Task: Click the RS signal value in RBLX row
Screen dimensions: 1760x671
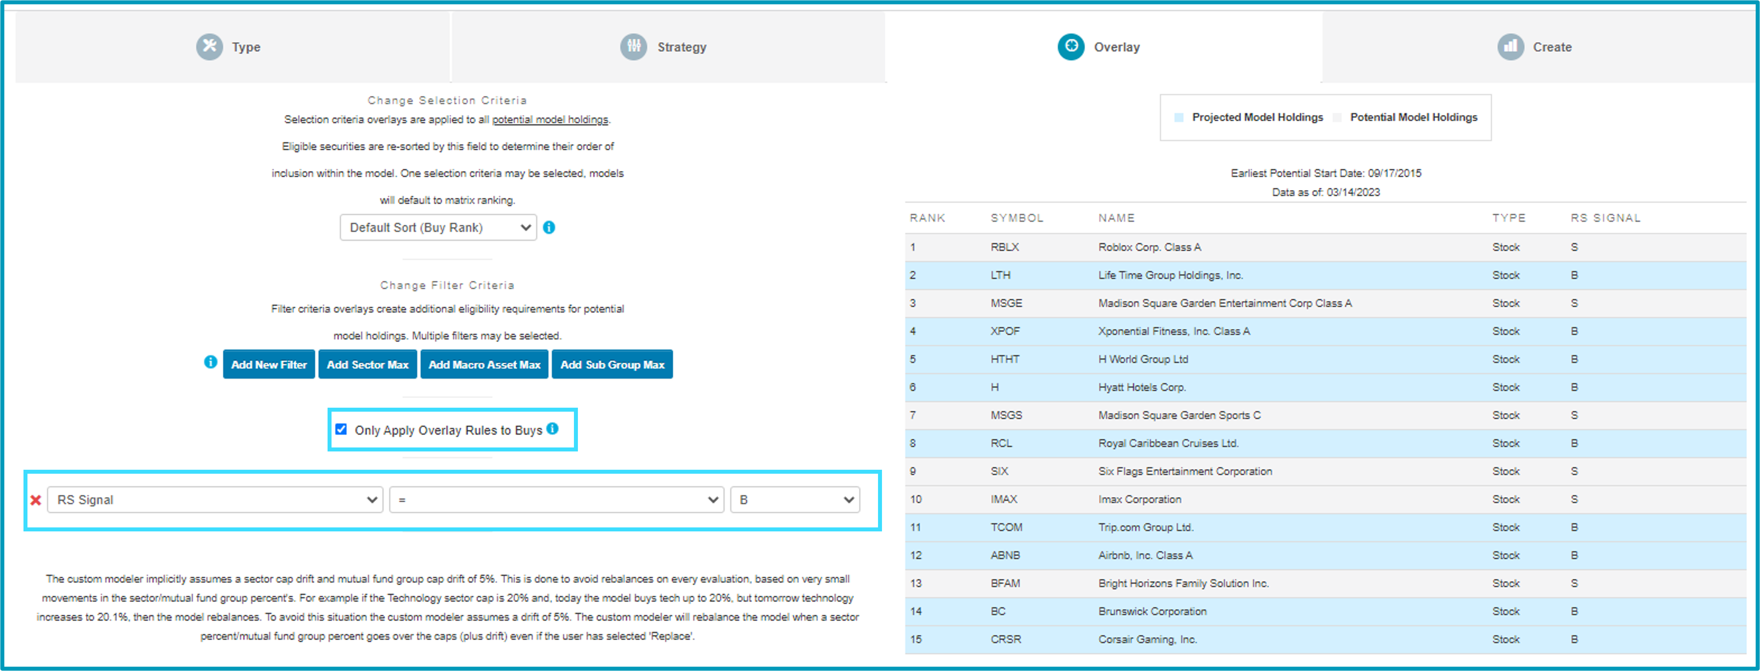Action: click(1574, 247)
